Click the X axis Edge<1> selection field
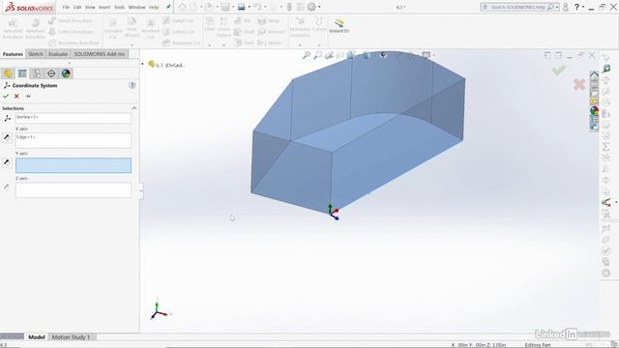The width and height of the screenshot is (619, 348). (74, 140)
